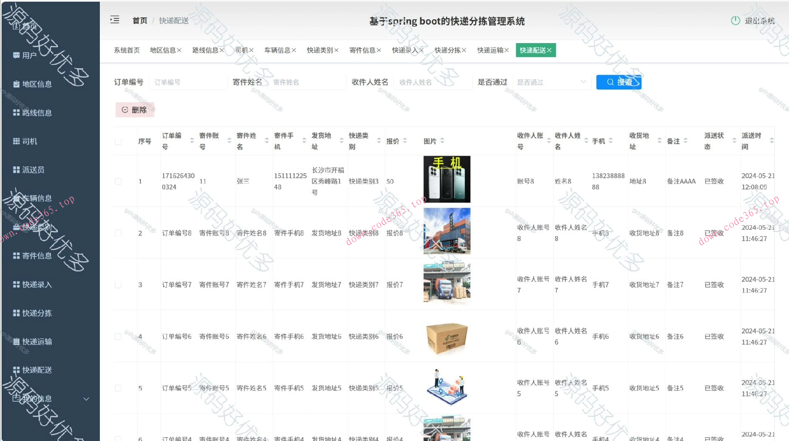Select 地区信息 from the sidebar

coord(36,84)
